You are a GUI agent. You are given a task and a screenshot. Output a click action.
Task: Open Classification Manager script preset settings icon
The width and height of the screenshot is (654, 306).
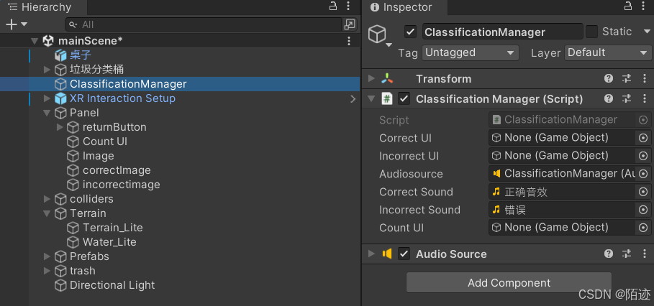(627, 98)
